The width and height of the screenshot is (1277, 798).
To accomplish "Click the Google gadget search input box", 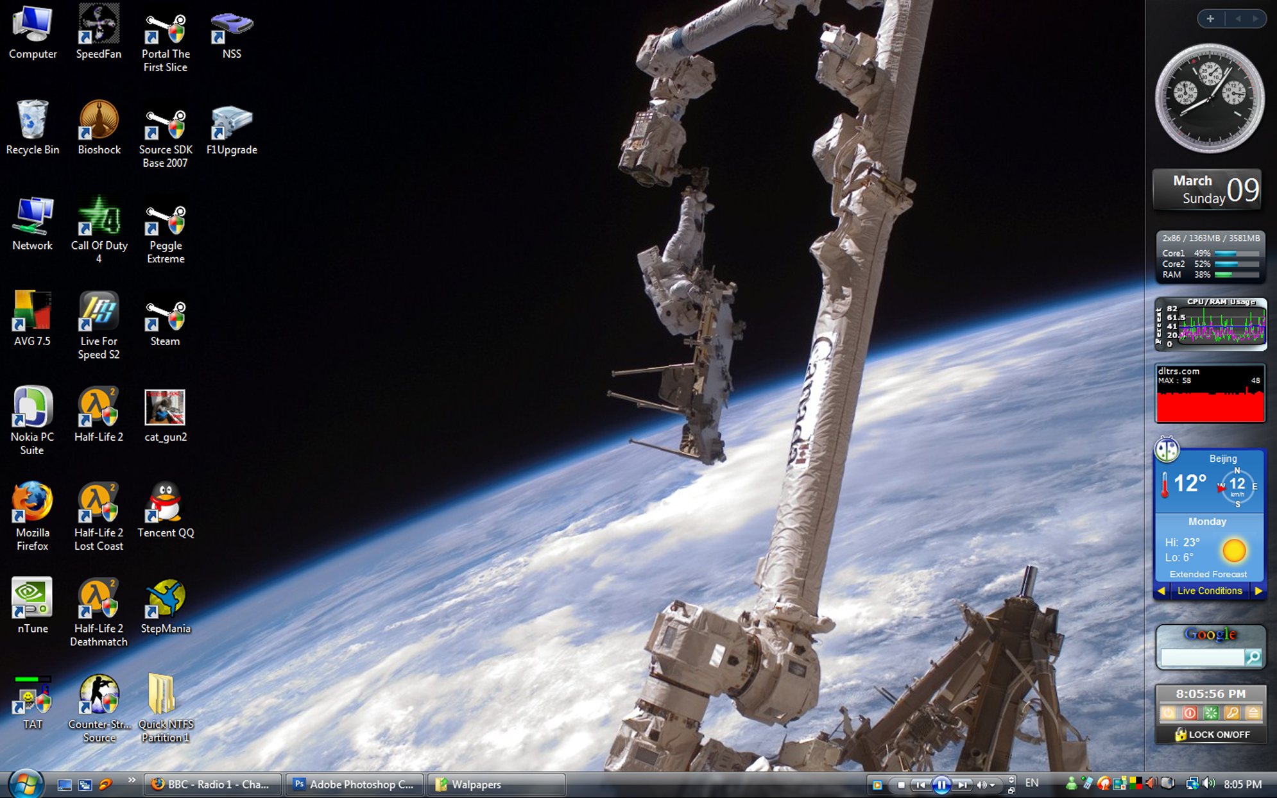I will pos(1202,657).
